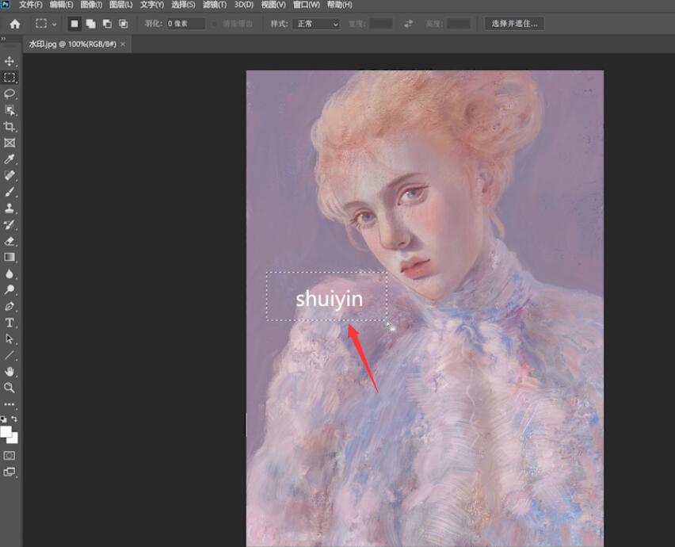This screenshot has height=547, width=675.
Task: Select the Path Selection tool
Action: click(9, 339)
